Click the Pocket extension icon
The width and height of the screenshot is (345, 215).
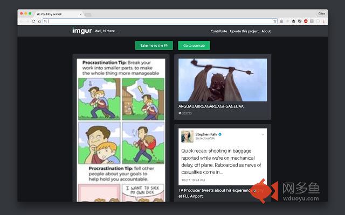click(300, 21)
